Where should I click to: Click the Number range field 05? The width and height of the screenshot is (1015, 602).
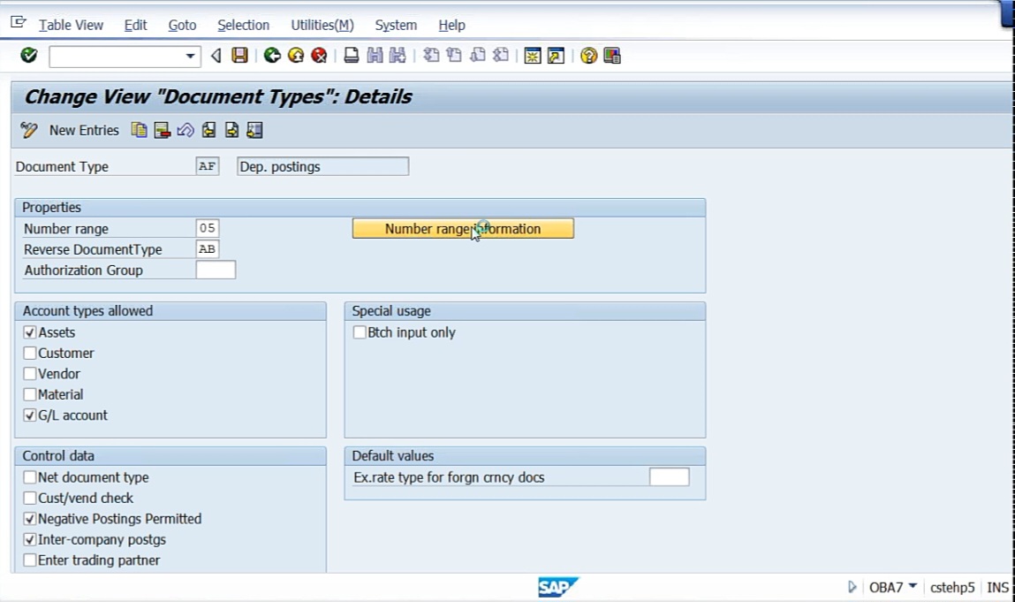tap(207, 228)
